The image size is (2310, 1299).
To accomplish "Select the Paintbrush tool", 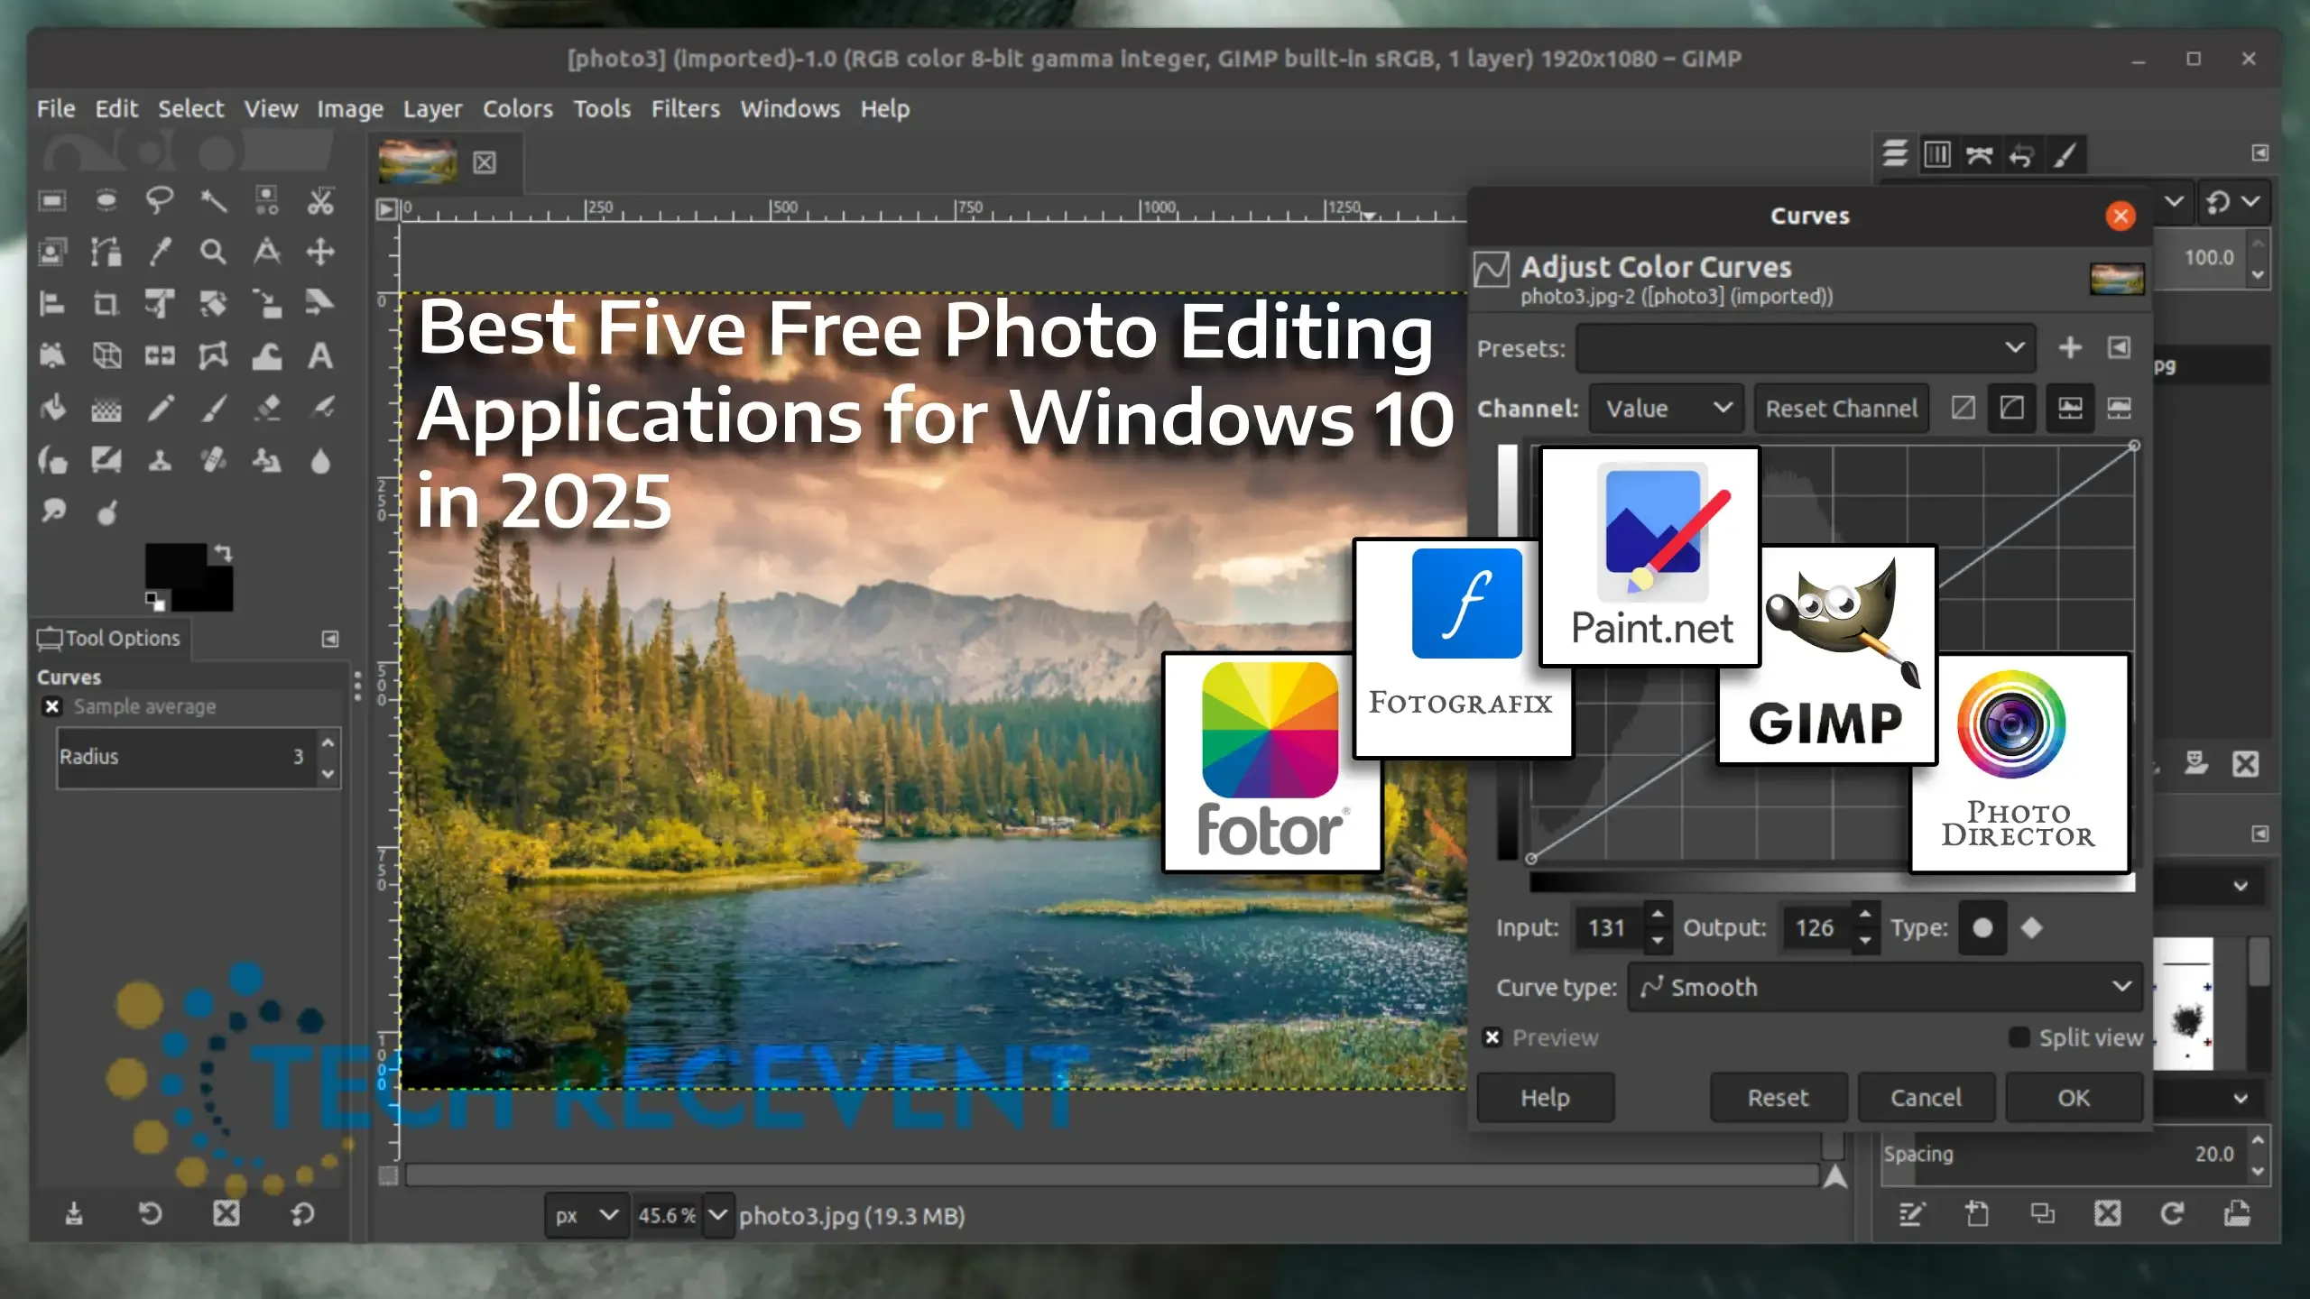I will (x=213, y=409).
